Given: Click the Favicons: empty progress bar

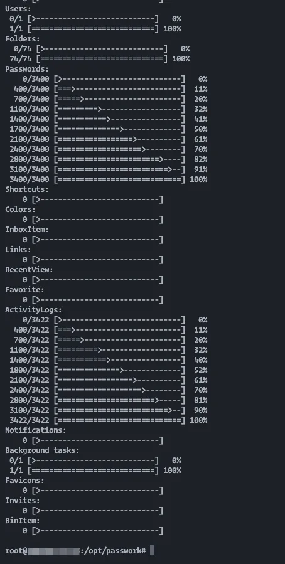Looking at the screenshot, I should [97, 490].
